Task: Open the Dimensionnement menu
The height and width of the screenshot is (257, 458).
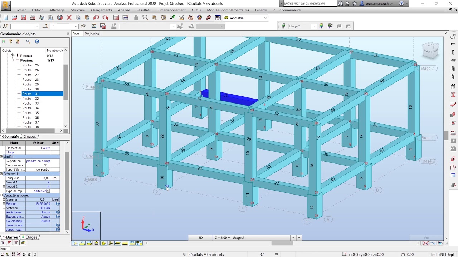Action: 171,10
